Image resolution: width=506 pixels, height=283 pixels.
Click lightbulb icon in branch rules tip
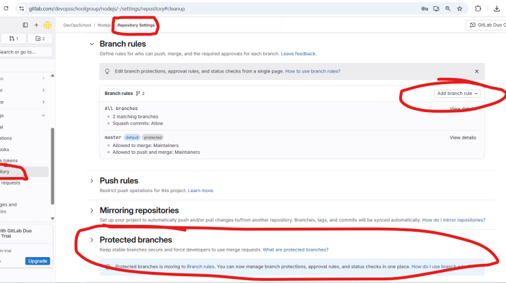(x=107, y=71)
